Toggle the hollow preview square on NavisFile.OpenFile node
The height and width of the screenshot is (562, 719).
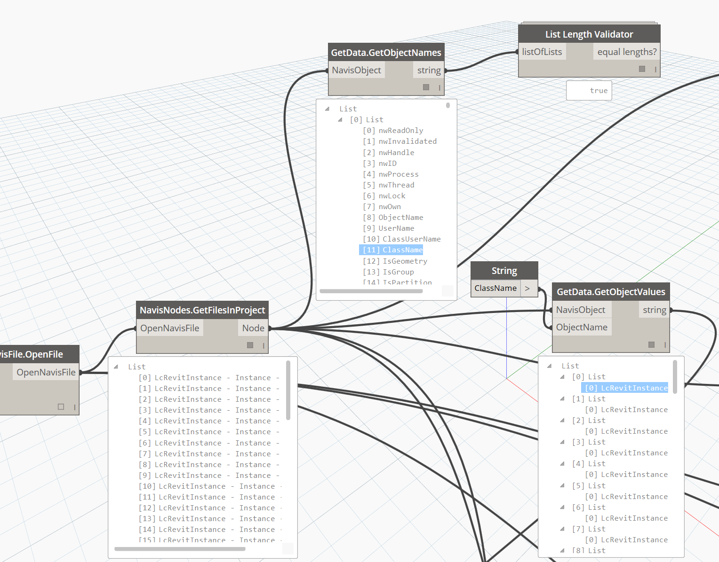[61, 406]
